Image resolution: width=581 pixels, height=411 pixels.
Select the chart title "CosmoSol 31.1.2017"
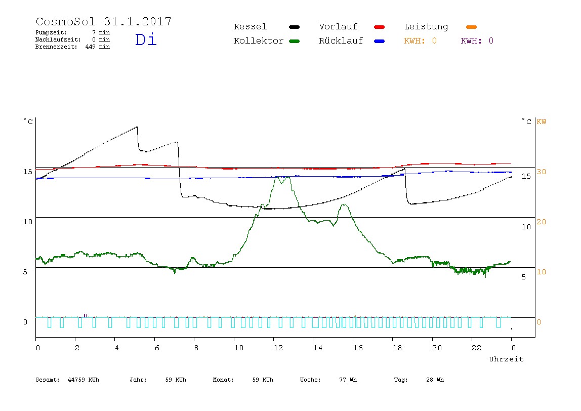[104, 21]
